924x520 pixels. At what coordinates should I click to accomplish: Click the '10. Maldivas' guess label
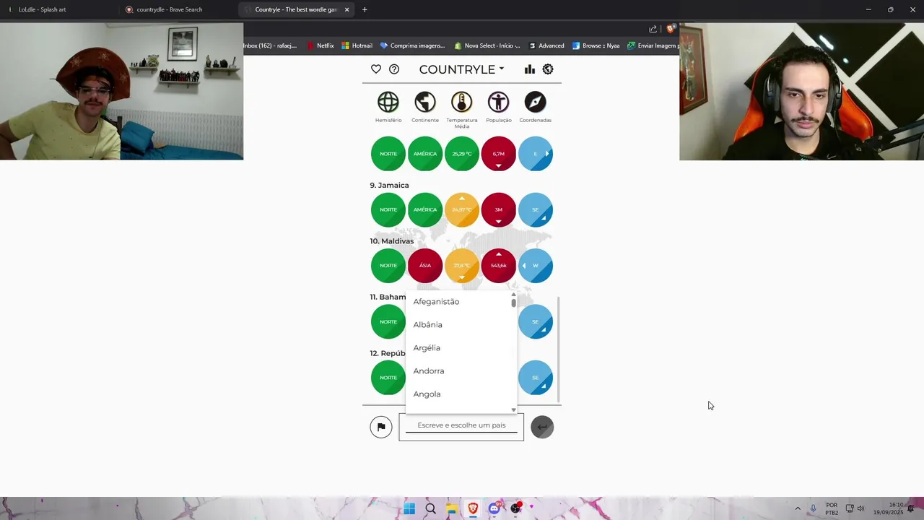392,241
